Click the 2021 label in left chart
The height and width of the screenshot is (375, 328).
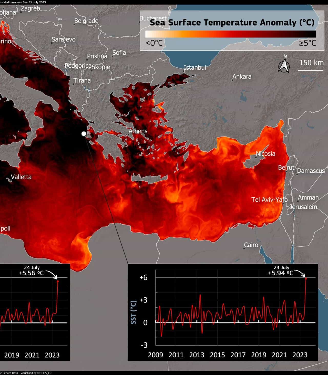click(32, 355)
